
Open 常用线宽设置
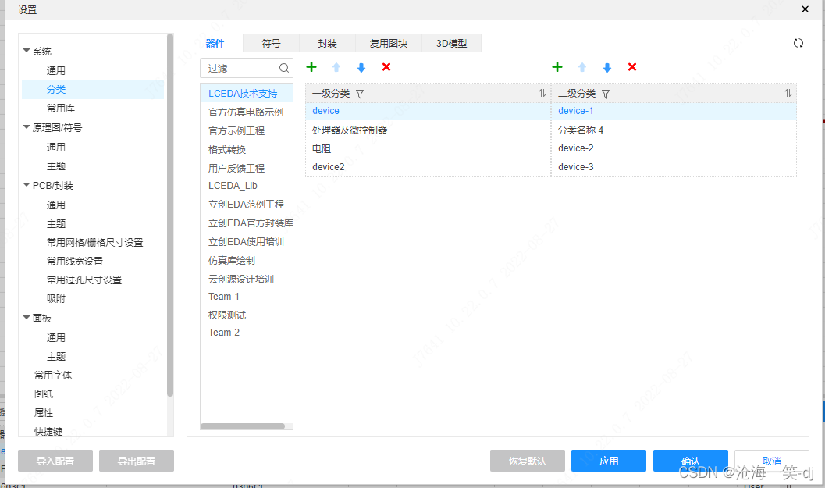[75, 261]
